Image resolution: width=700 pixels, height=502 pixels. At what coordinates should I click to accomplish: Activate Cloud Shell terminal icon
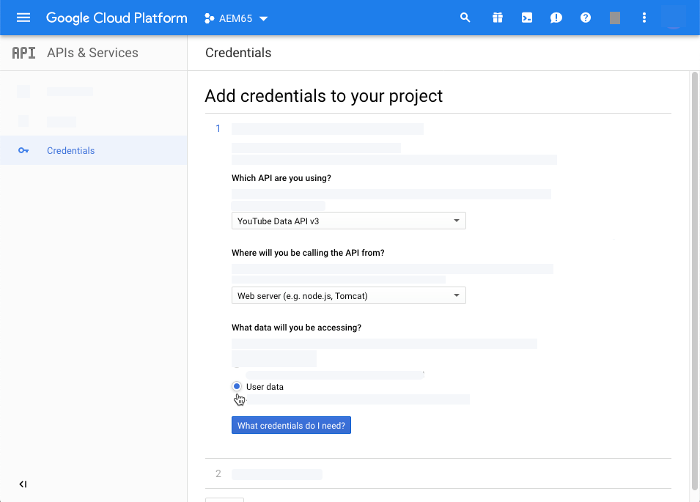(x=527, y=18)
